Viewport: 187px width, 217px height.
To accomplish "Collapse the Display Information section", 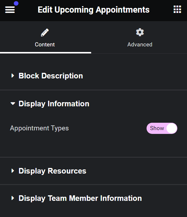I will tap(93, 104).
